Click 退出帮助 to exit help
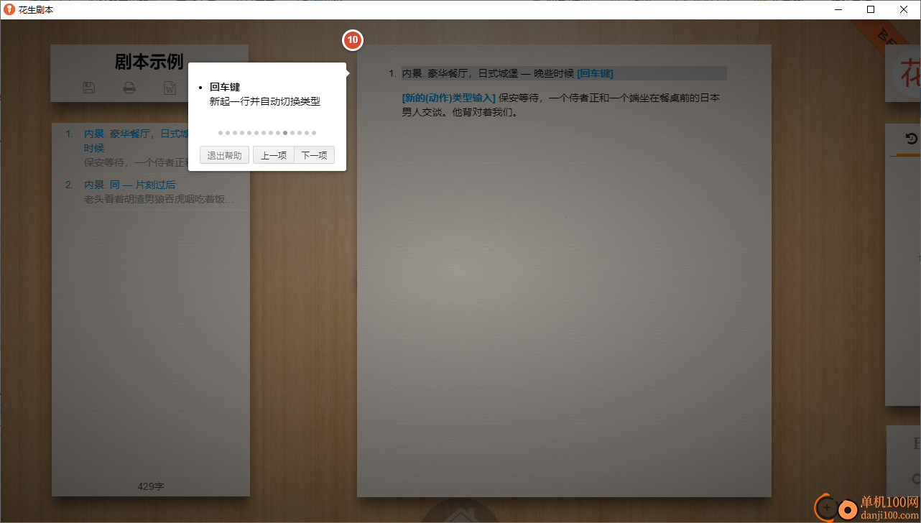 tap(224, 155)
